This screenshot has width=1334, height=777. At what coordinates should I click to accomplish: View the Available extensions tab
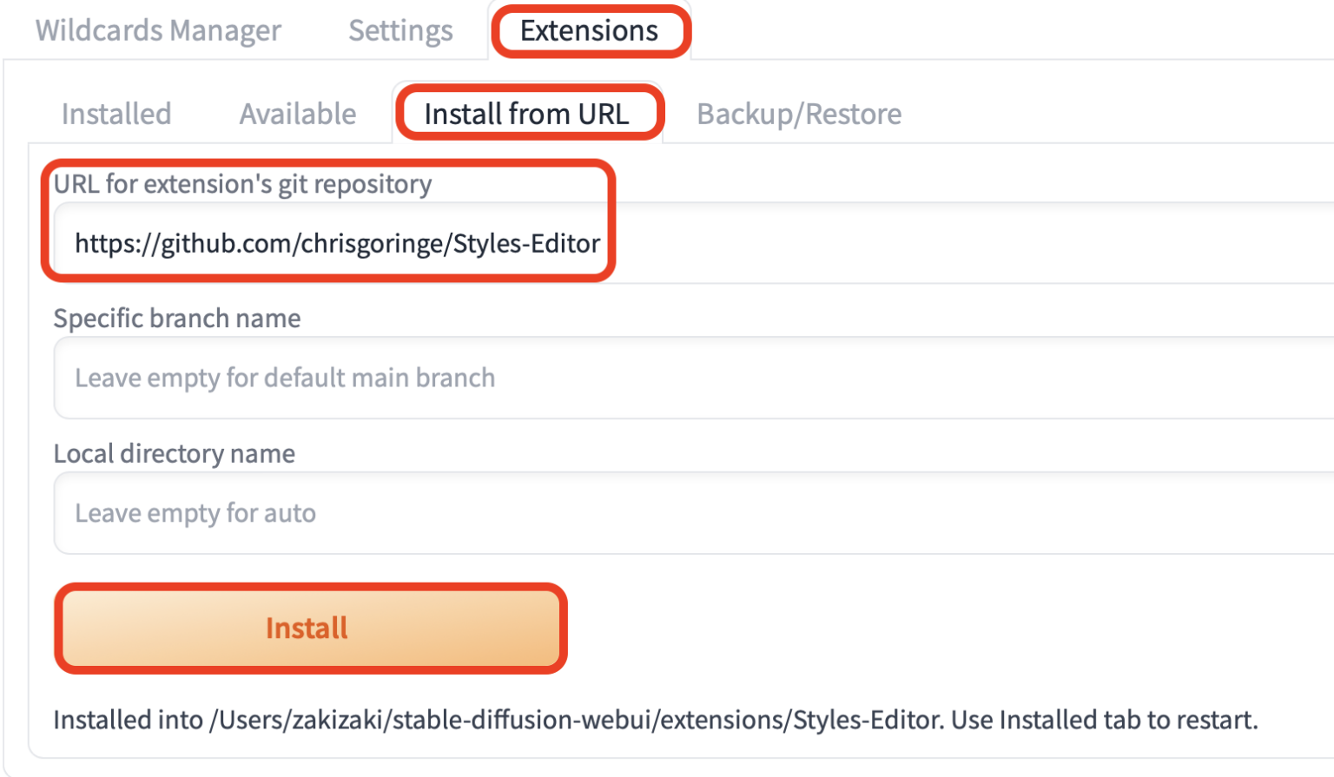coord(297,113)
